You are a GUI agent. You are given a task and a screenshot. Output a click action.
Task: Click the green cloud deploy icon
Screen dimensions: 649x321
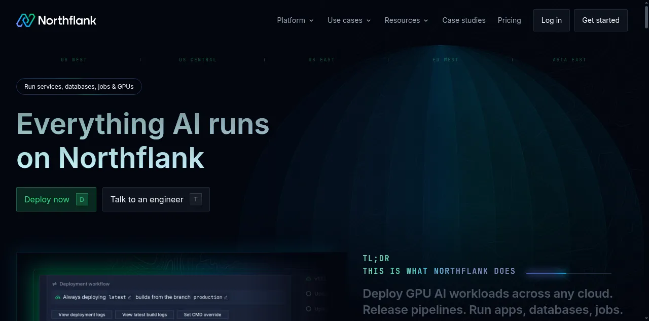pyautogui.click(x=58, y=297)
